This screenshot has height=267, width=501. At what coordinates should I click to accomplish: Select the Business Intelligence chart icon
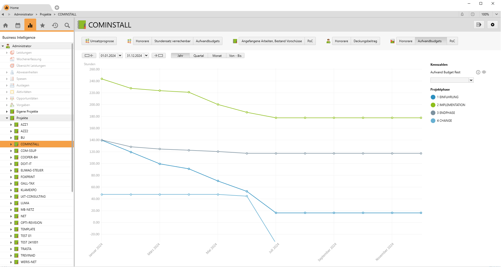(x=30, y=25)
